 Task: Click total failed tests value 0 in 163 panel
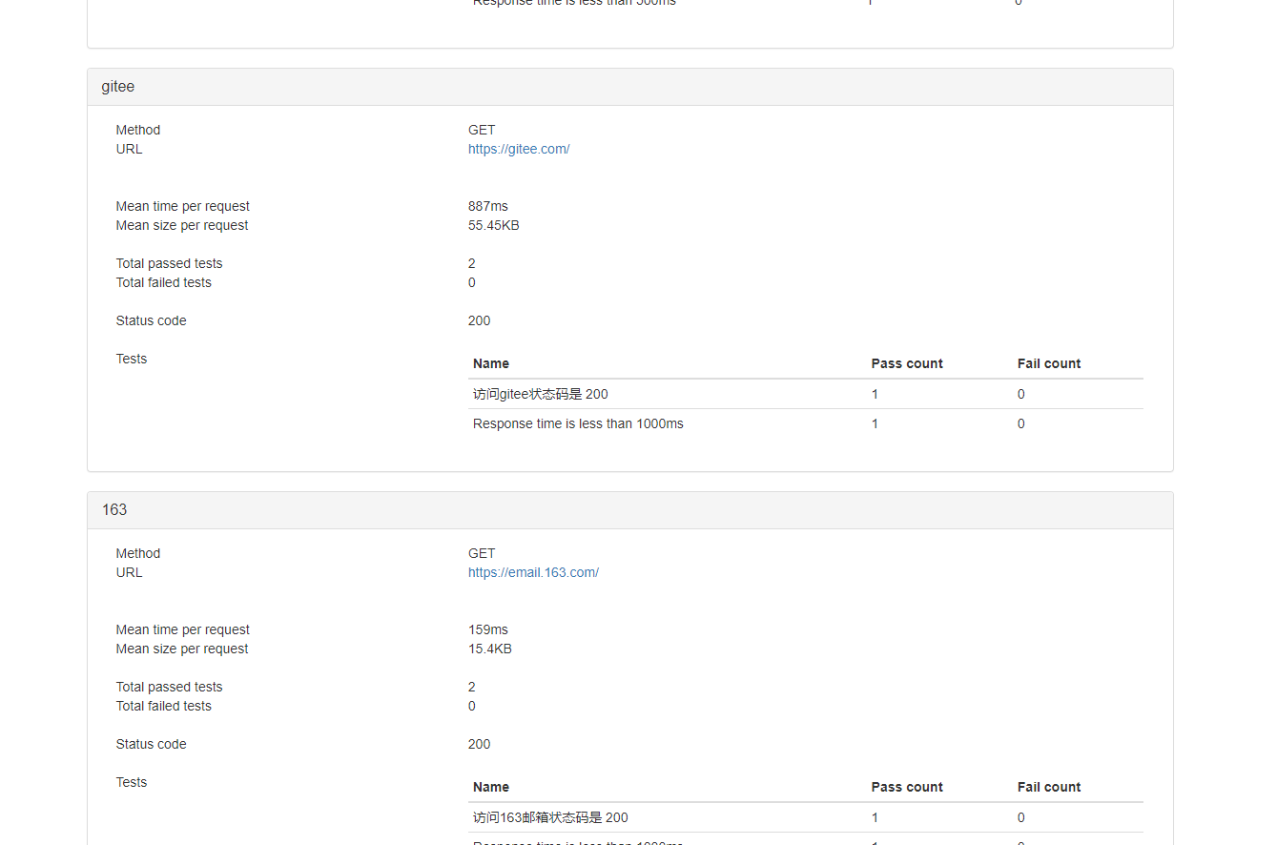pos(472,706)
